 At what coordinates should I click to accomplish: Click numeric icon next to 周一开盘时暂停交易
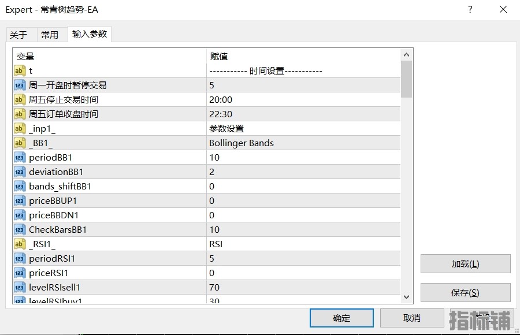coord(20,85)
